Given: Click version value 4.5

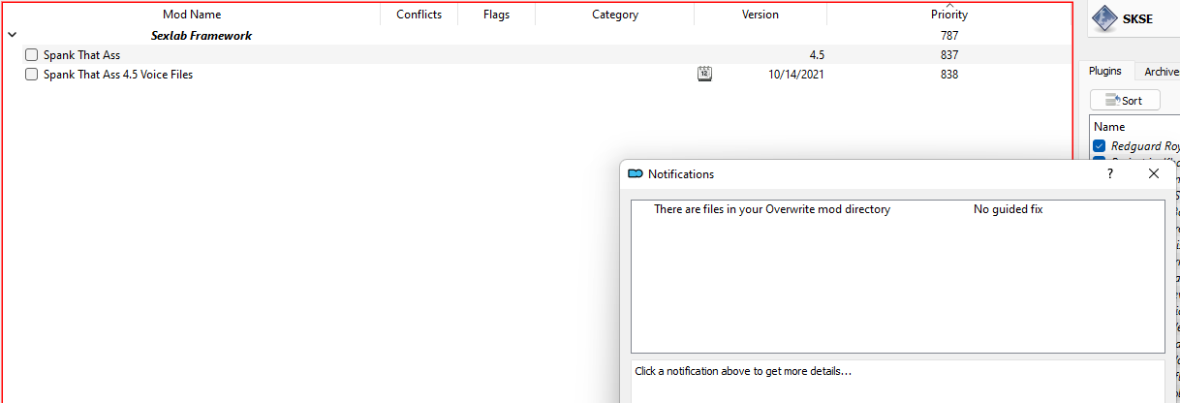Looking at the screenshot, I should click(817, 55).
